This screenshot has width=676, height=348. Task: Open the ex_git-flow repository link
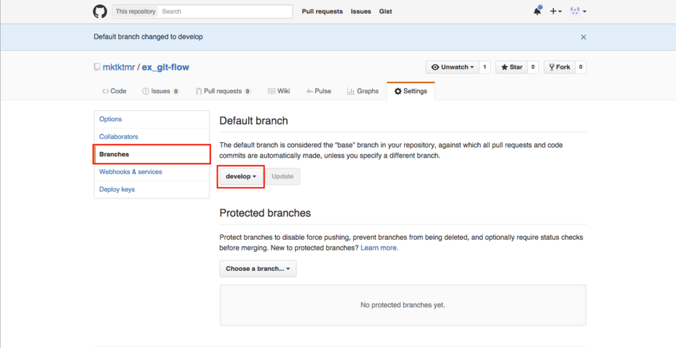pyautogui.click(x=166, y=67)
